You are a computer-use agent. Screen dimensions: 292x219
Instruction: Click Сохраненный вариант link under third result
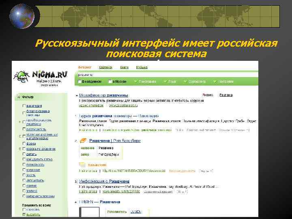coord(158,191)
